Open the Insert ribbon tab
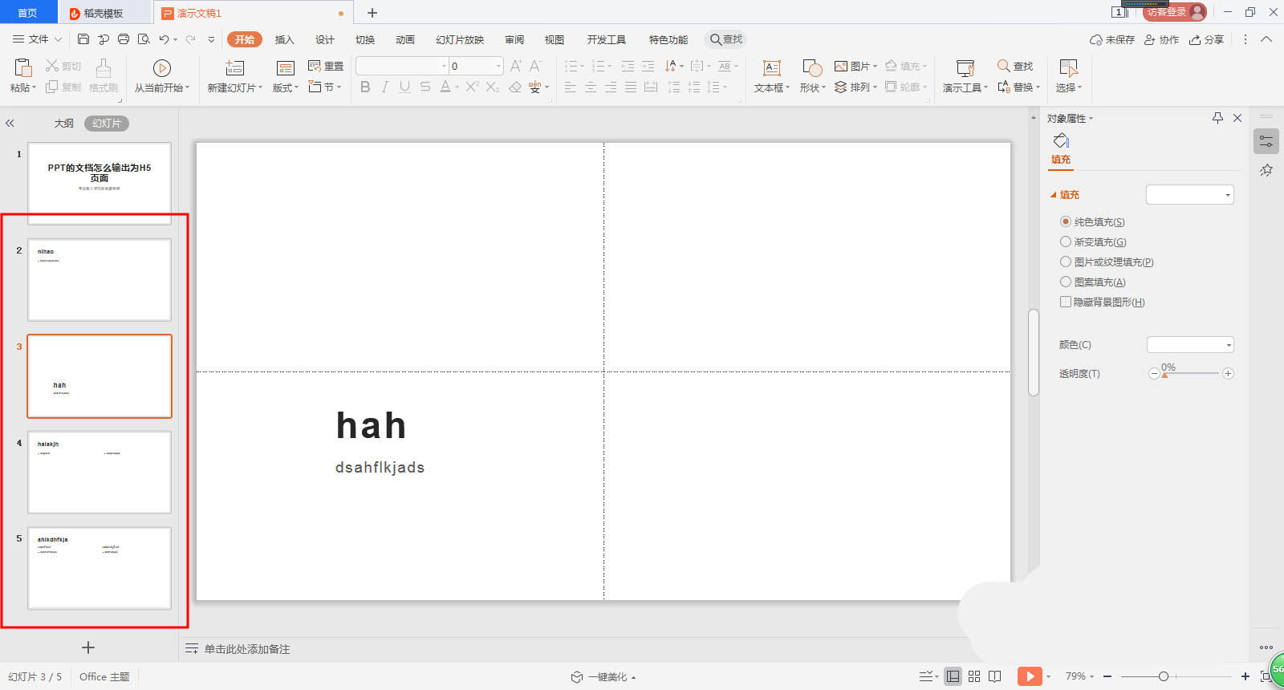1284x690 pixels. 284,39
